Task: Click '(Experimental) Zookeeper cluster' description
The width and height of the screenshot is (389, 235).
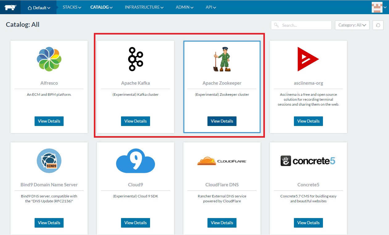Action: coord(222,95)
